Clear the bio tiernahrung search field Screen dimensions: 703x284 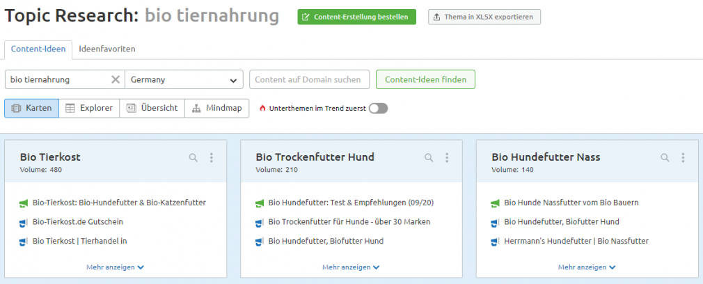pos(116,79)
